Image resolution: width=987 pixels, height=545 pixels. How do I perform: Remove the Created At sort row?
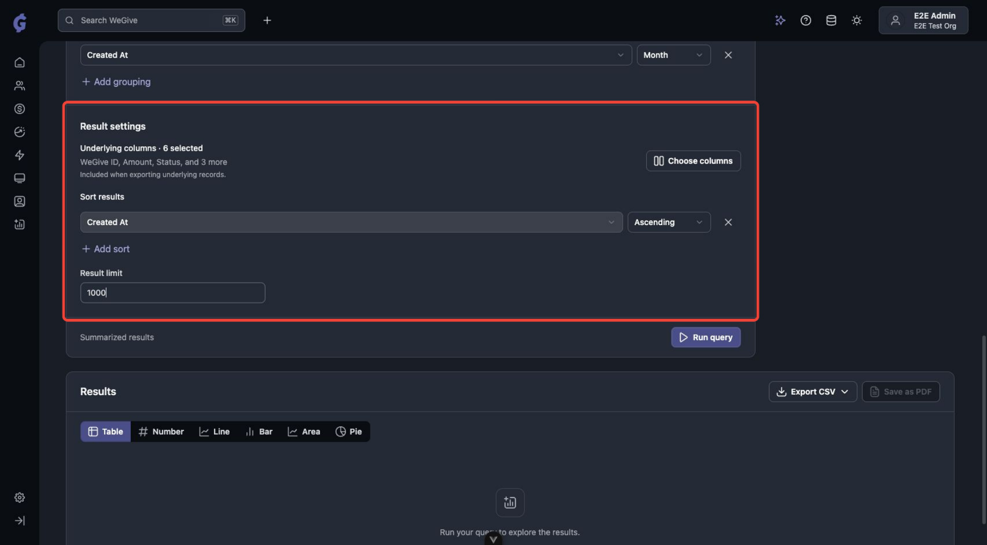point(728,222)
